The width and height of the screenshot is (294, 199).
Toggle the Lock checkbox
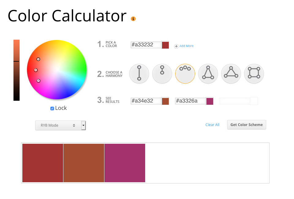coord(52,108)
